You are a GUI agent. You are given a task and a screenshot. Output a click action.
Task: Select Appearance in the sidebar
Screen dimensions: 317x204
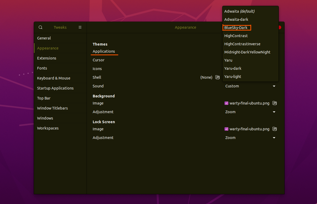[x=60, y=48]
